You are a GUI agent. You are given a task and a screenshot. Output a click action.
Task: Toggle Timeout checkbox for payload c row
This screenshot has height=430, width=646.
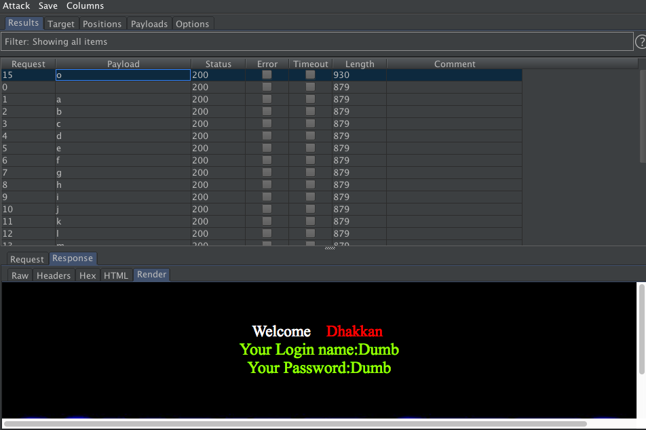(x=310, y=123)
